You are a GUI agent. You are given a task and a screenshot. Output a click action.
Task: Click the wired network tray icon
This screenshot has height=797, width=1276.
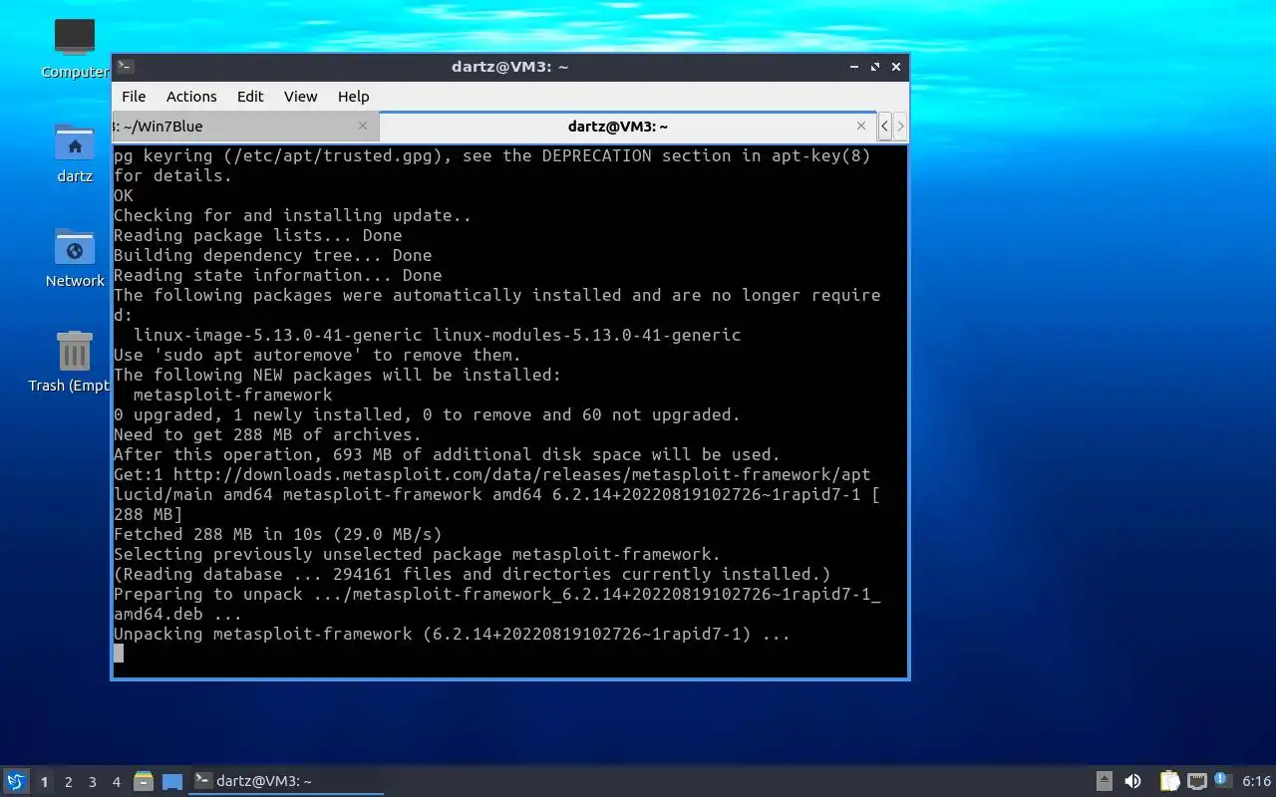pyautogui.click(x=1197, y=781)
